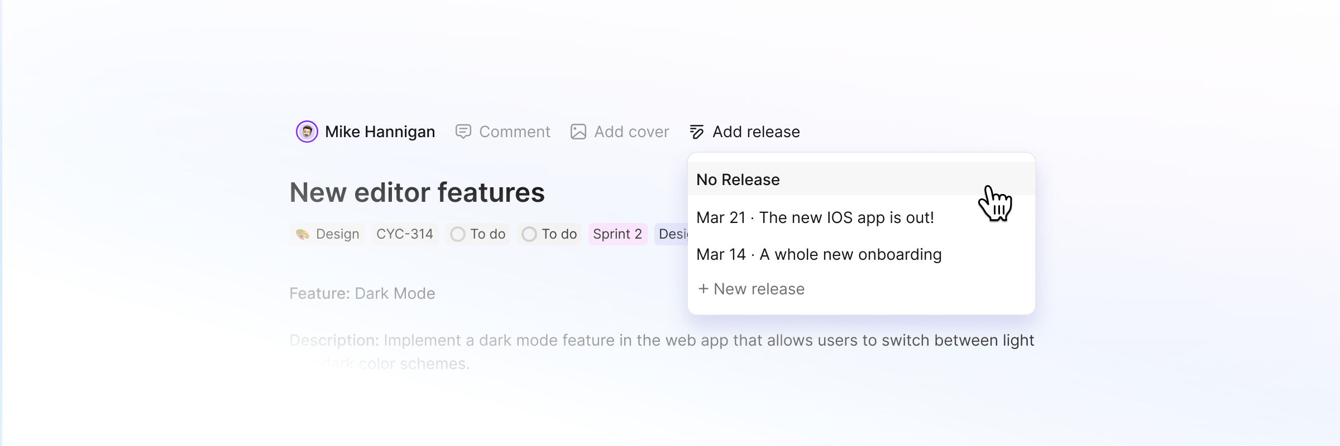Click the plus icon beside New release

point(703,289)
